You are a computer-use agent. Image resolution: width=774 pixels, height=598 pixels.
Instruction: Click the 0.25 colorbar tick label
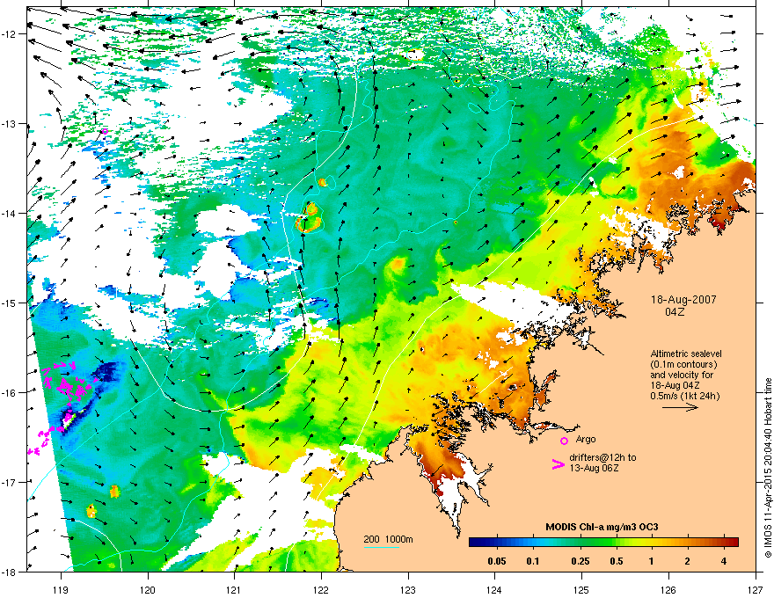pos(580,561)
